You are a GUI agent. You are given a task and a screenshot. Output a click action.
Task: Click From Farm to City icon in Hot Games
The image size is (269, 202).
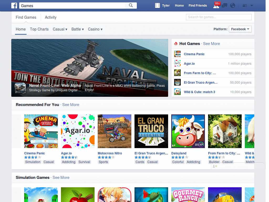click(x=177, y=73)
